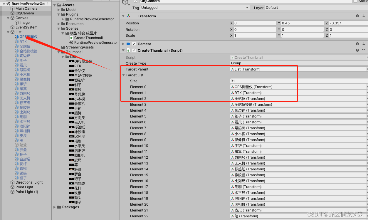The width and height of the screenshot is (368, 220).
Task: Click the 全站仪棱镜 prefab icon in Hierarchy
Action: coord(17,51)
